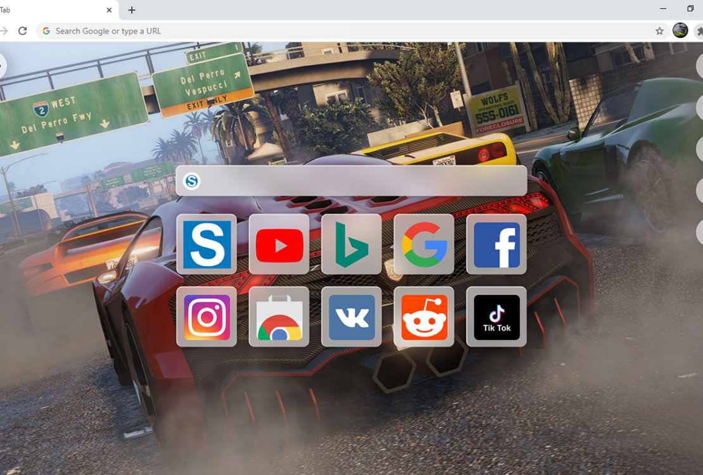The height and width of the screenshot is (475, 703).
Task: Open the blue S shortcut tile
Action: pyautogui.click(x=206, y=244)
